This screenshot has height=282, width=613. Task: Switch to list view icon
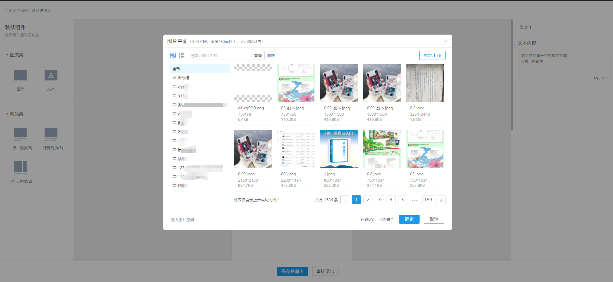tap(182, 55)
